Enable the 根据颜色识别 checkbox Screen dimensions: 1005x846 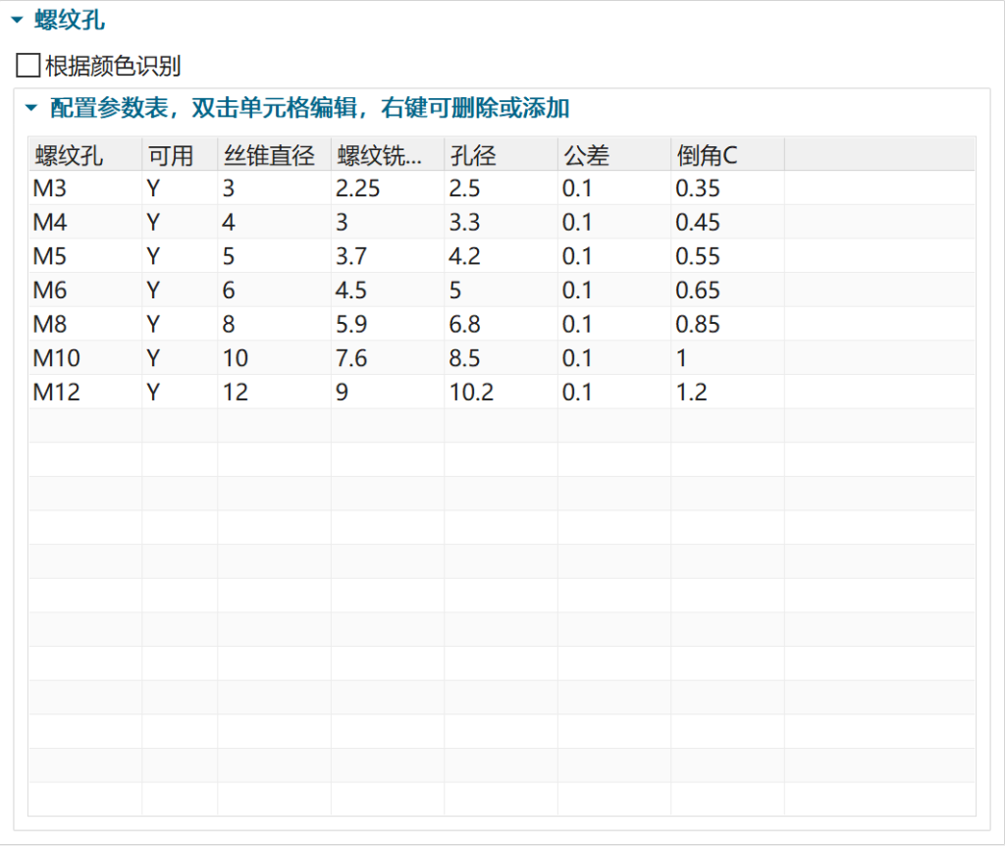coord(28,67)
